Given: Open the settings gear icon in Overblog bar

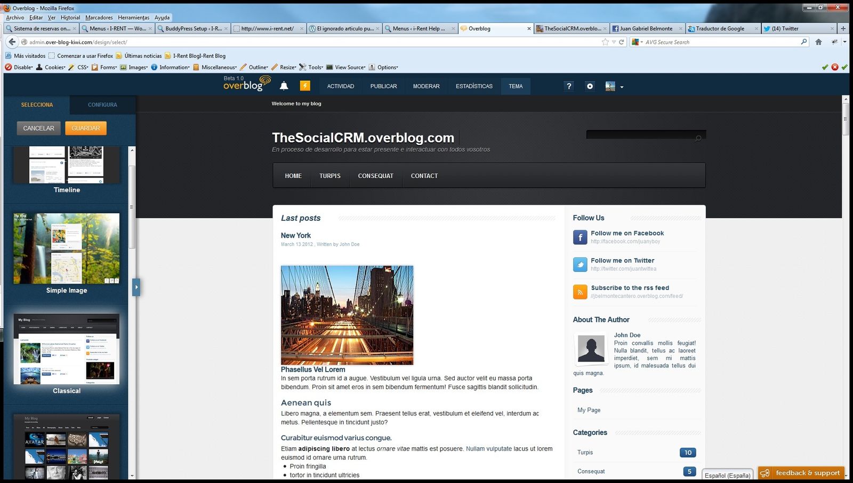Looking at the screenshot, I should coord(590,86).
